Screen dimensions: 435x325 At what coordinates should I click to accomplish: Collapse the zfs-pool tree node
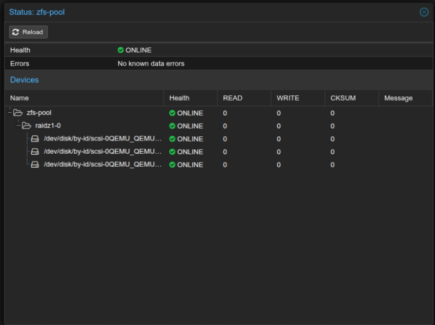coord(10,113)
